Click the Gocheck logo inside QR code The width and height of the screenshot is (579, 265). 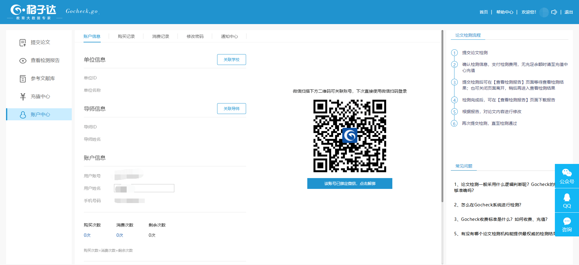(350, 136)
